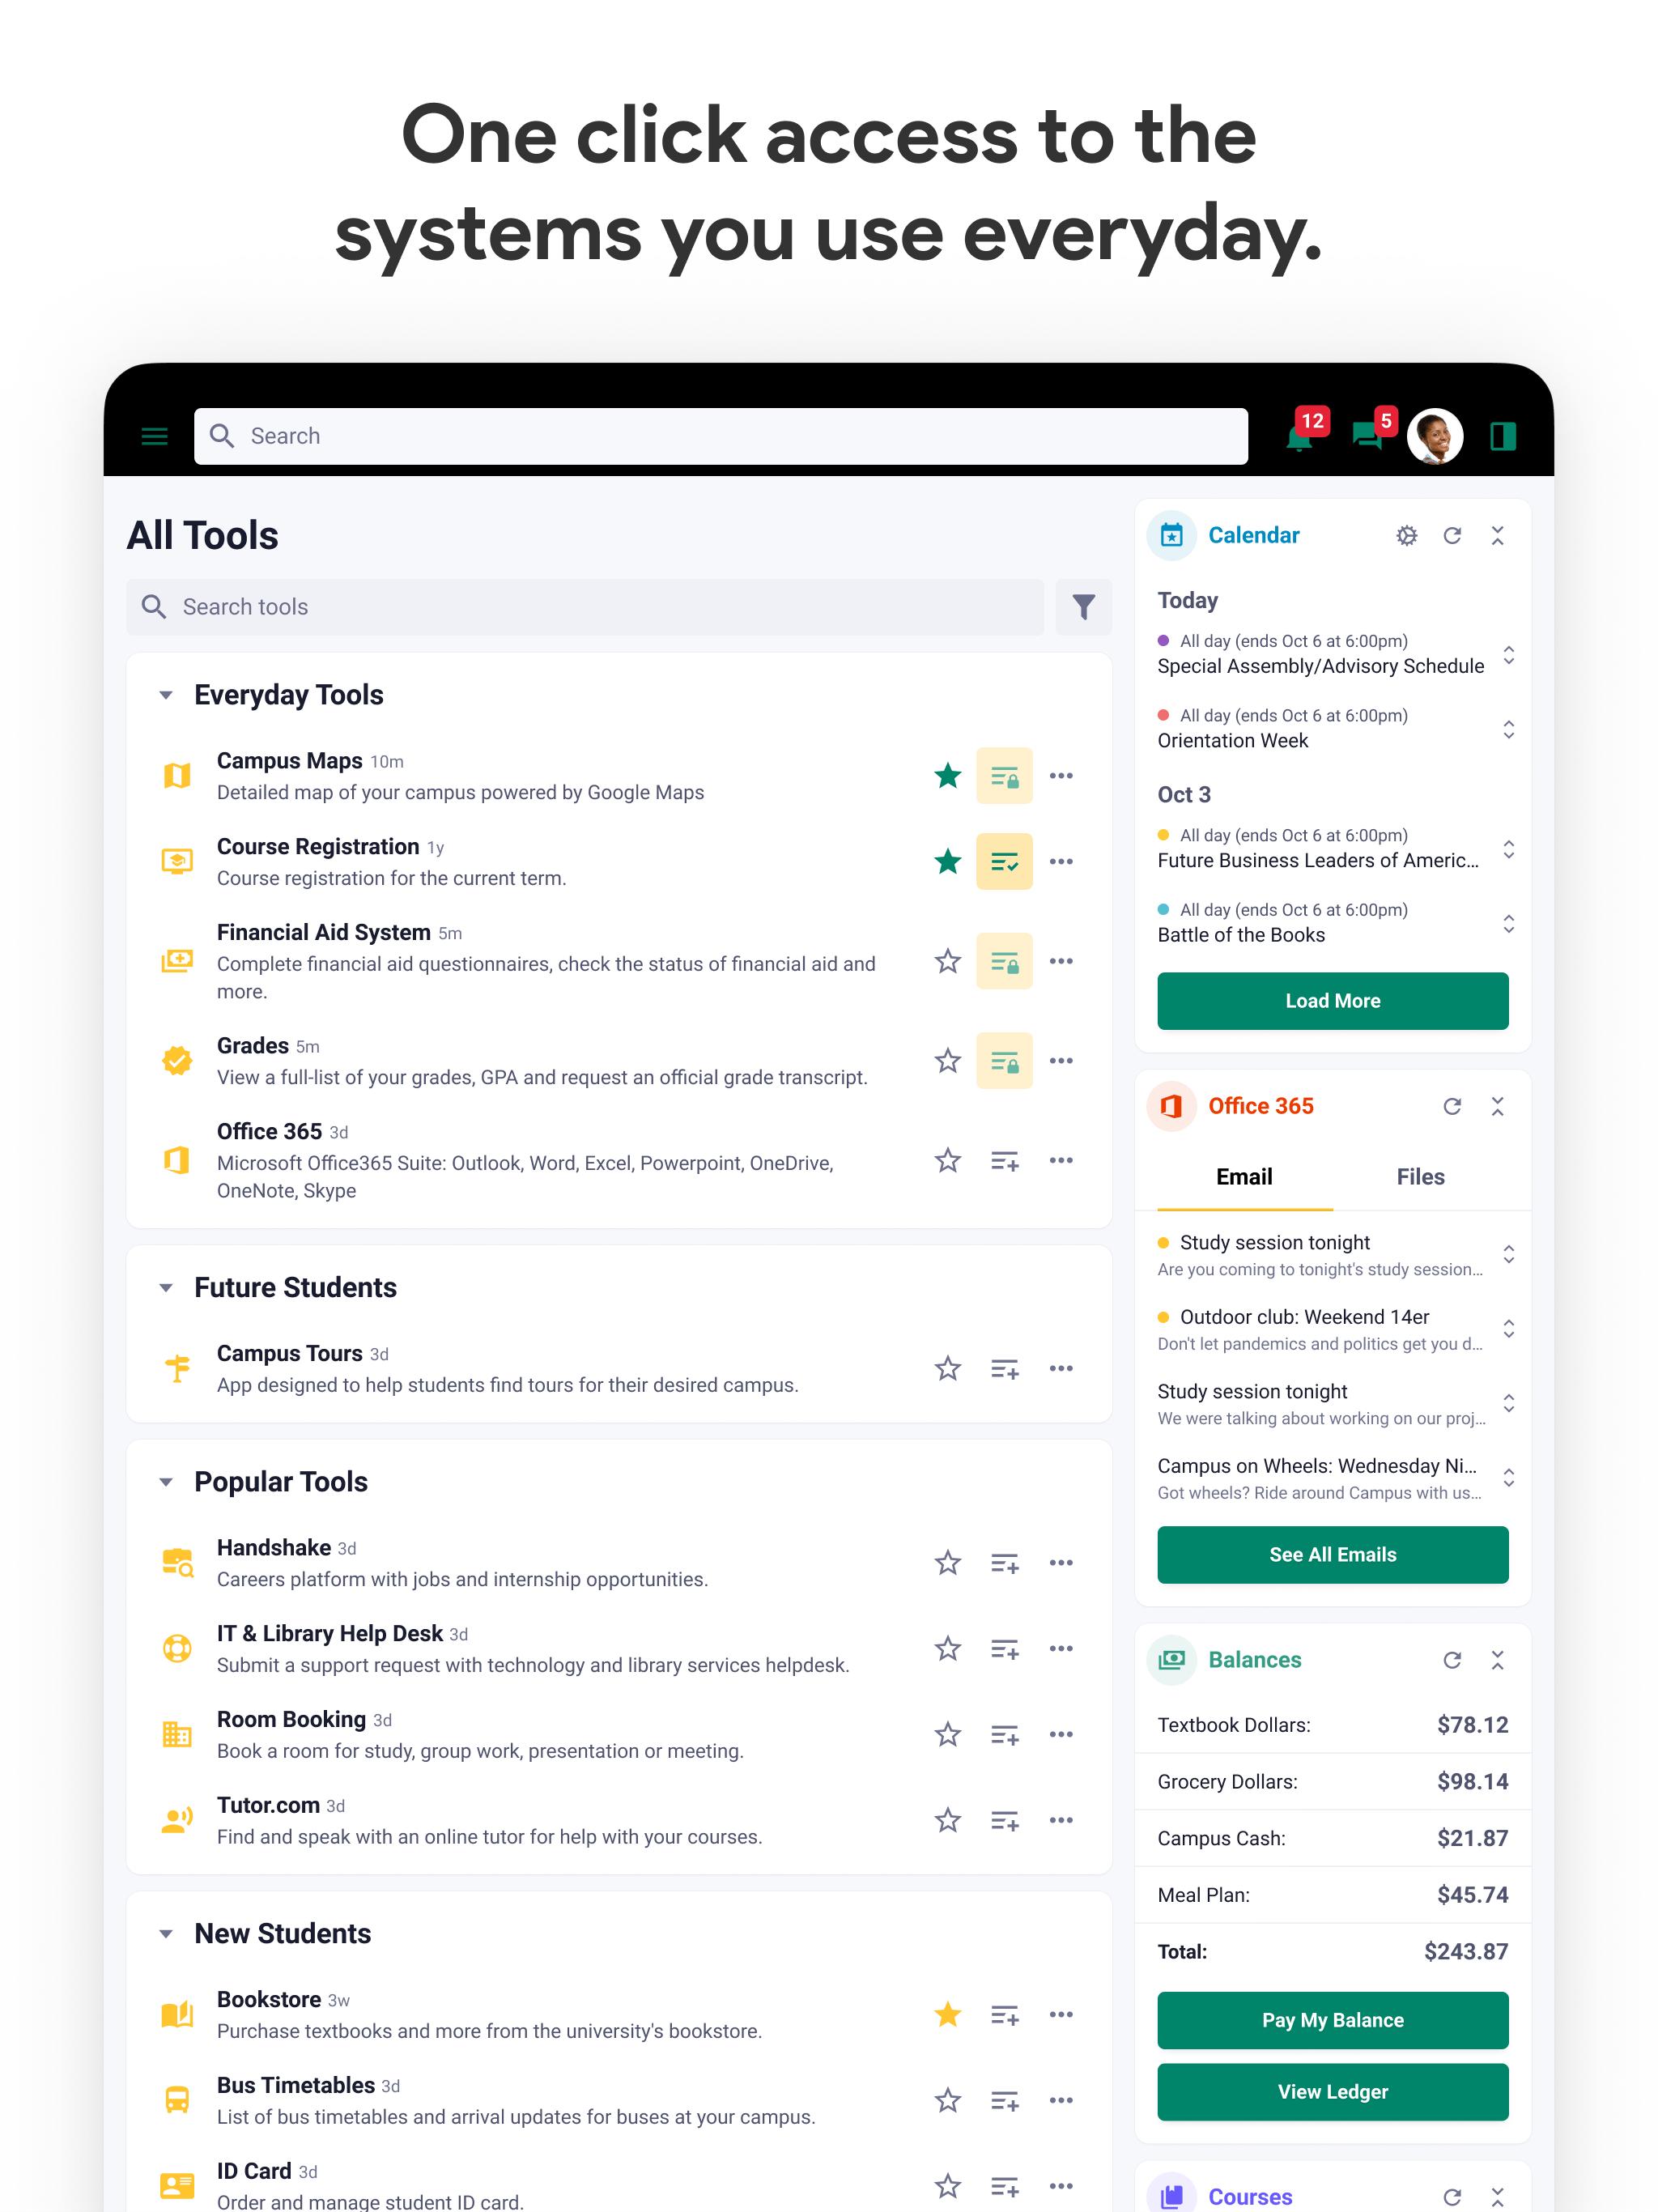
Task: Expand Orientation Week event
Action: (x=1508, y=729)
